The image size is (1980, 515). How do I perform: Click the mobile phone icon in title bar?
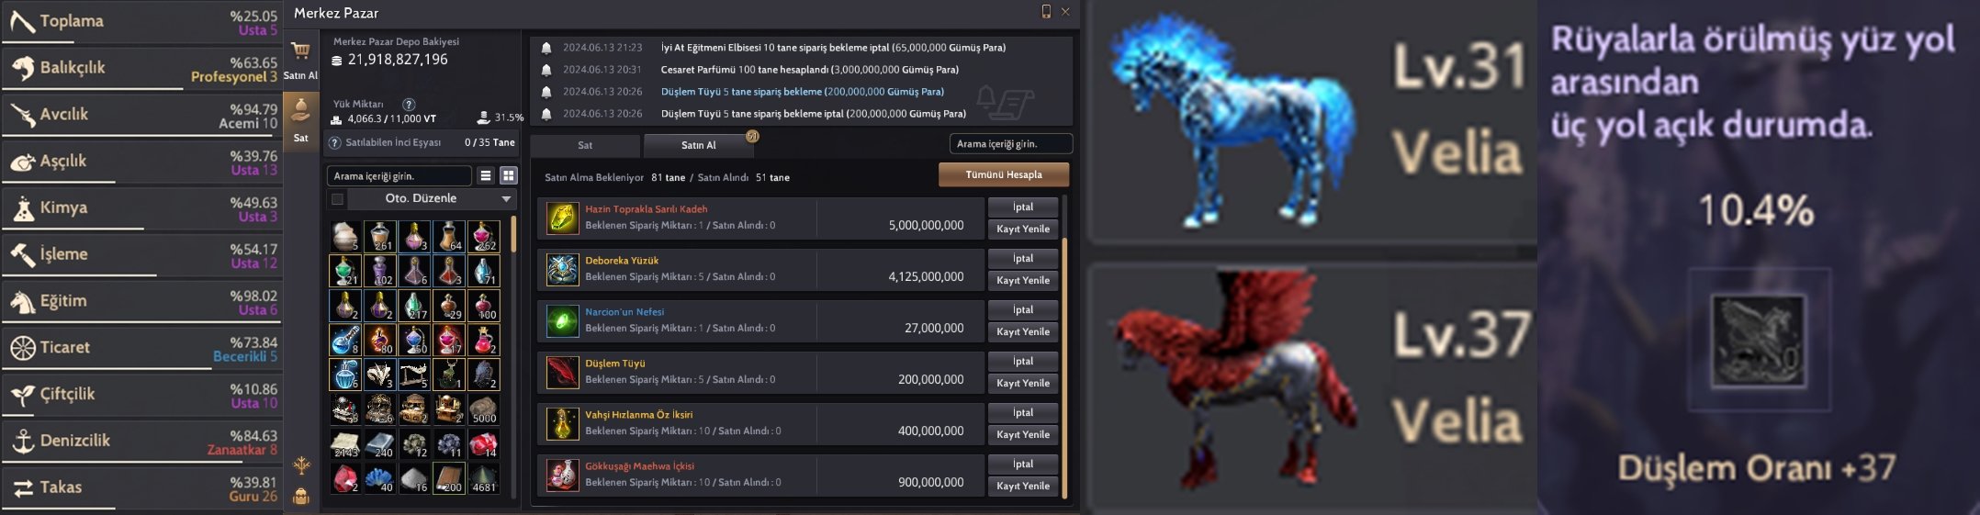coord(1045,12)
